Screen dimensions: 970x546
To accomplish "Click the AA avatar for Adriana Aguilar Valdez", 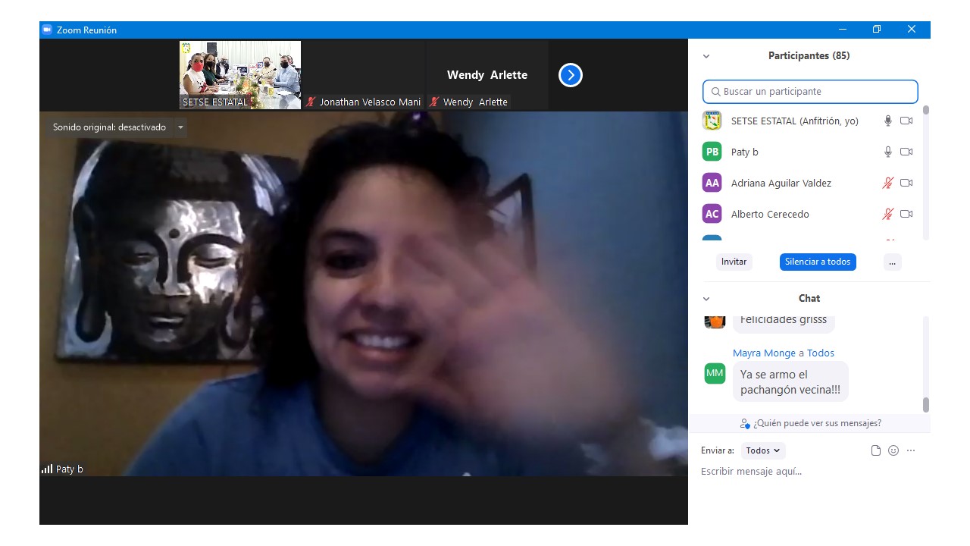I will (712, 183).
